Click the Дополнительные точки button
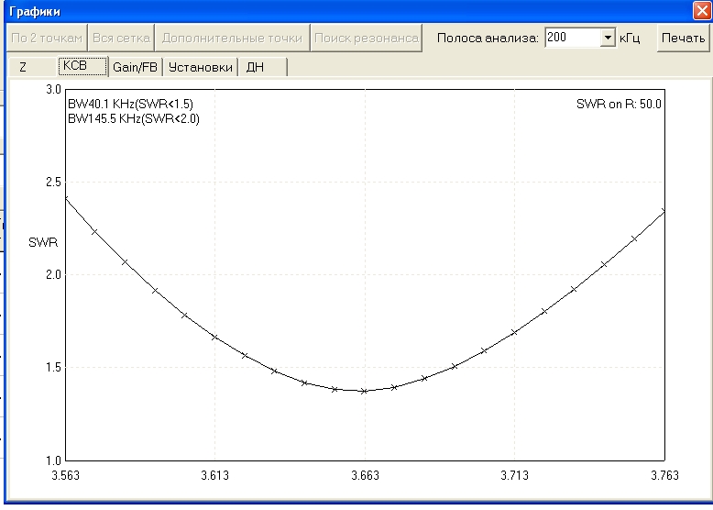 [x=232, y=38]
